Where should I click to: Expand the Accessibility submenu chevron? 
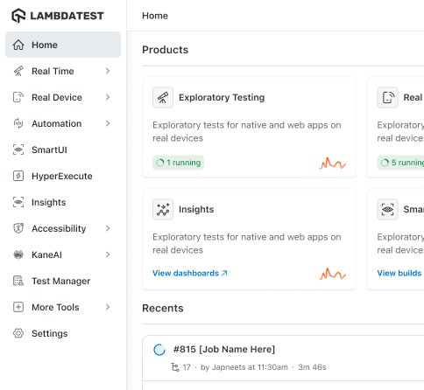[x=108, y=228]
